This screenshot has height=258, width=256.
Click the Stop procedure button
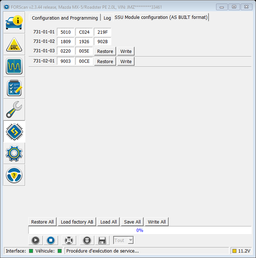(51, 240)
